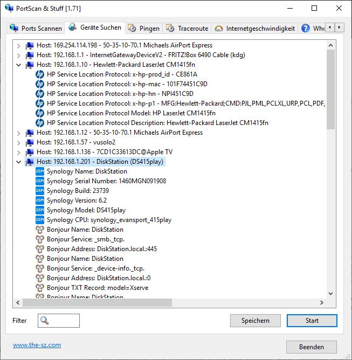Click the computer icon for Apple TV host
Screen dimensions: 352x360
click(30, 152)
